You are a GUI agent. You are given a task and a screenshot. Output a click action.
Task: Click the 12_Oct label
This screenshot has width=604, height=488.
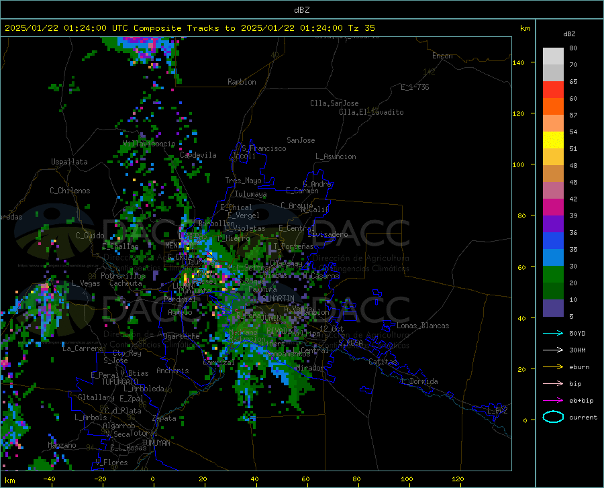332,328
